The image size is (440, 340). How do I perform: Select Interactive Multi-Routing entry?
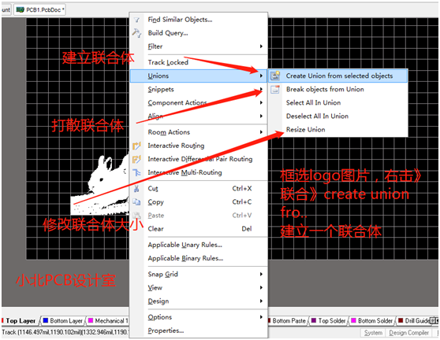point(199,172)
